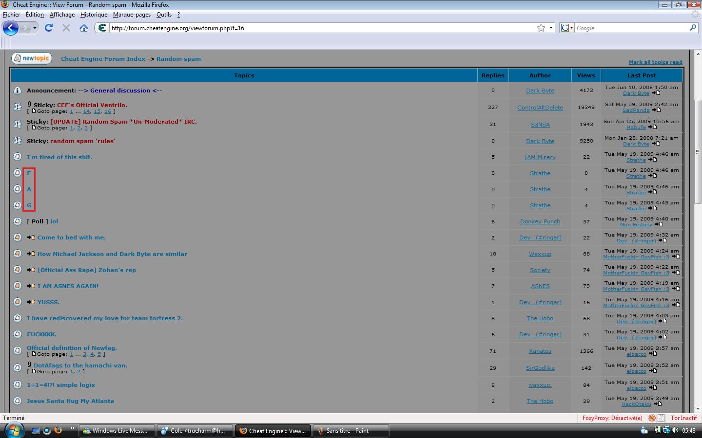Click the stop loading X icon
This screenshot has height=438, width=702.
pyautogui.click(x=66, y=28)
